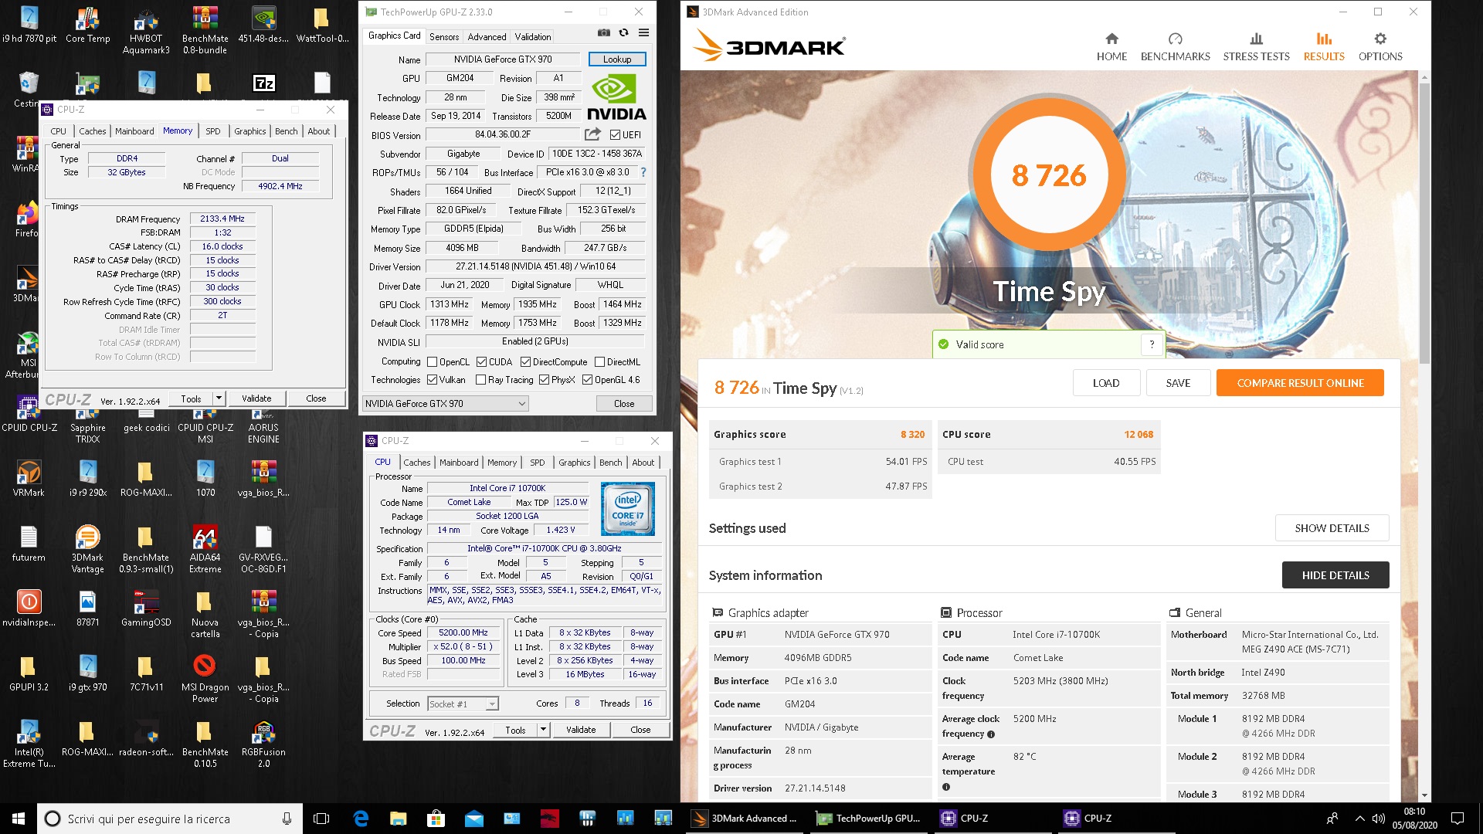1483x834 pixels.
Task: Click SHOW DETAILS for Settings used
Action: click(1332, 528)
